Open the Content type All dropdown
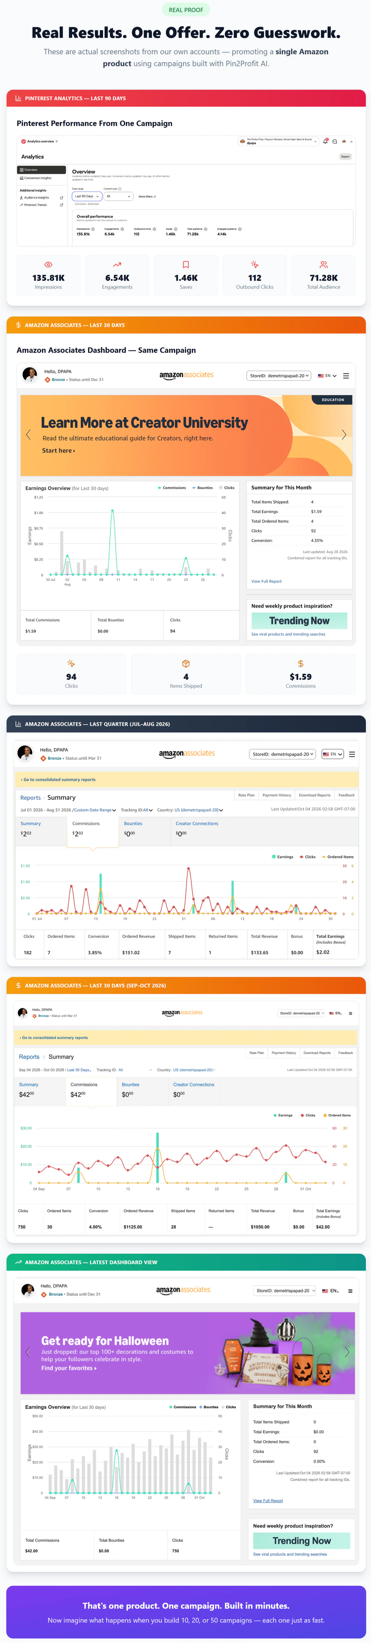Image resolution: width=371 pixels, height=1643 pixels. click(x=118, y=196)
